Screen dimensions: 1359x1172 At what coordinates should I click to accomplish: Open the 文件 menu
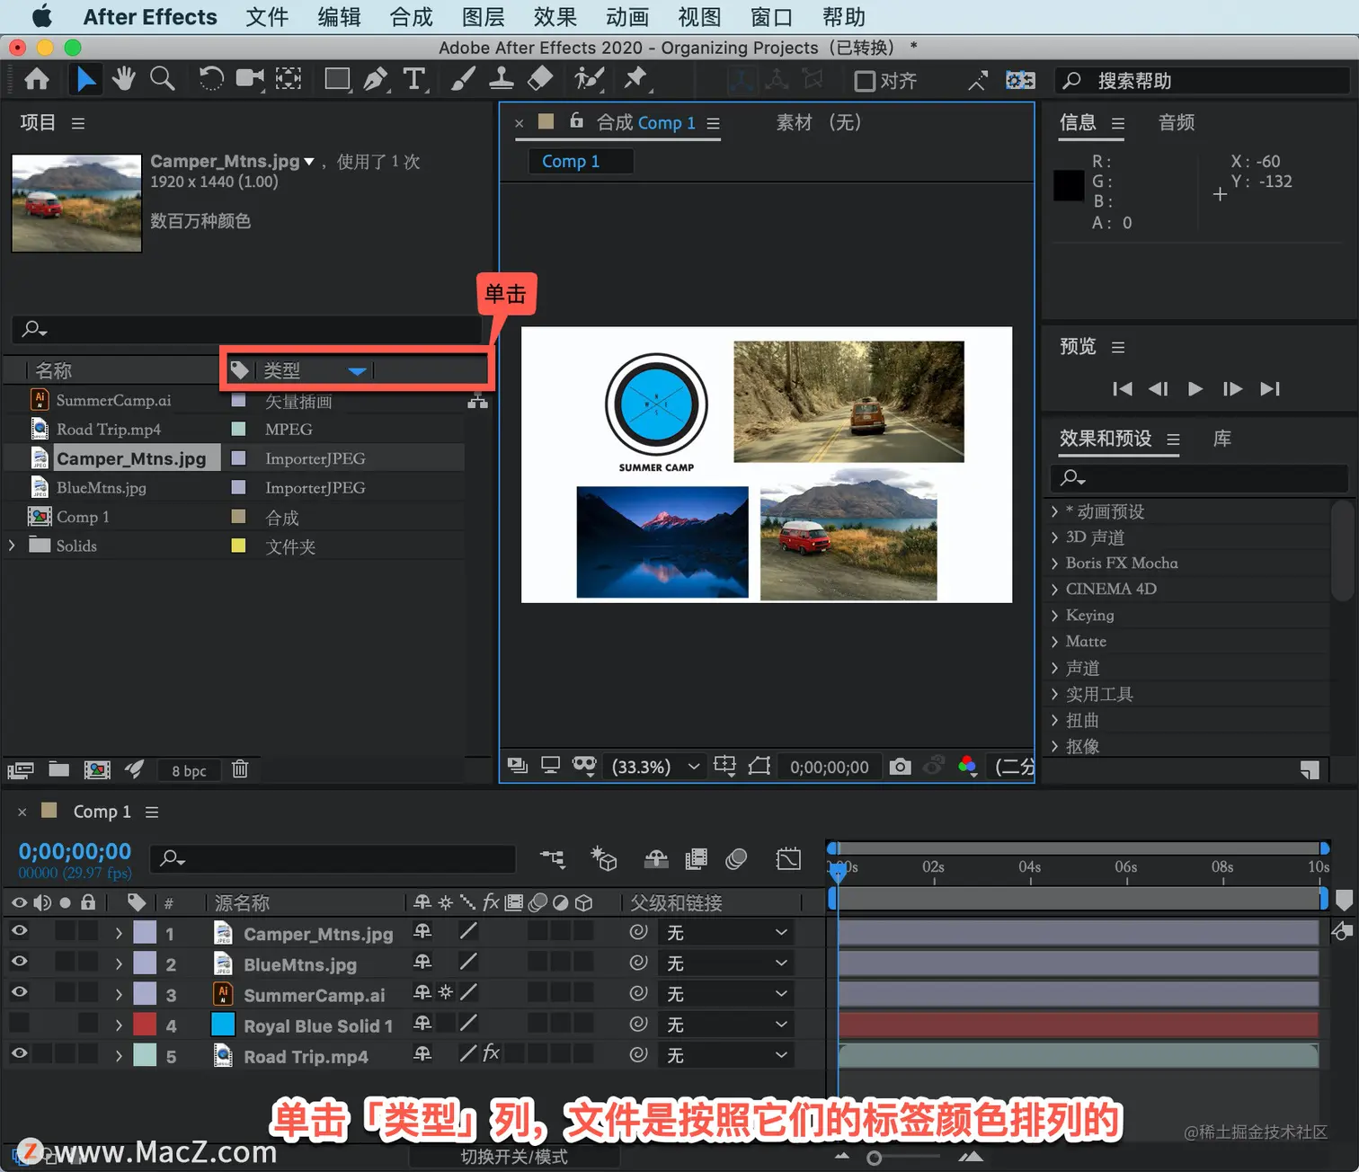tap(267, 17)
